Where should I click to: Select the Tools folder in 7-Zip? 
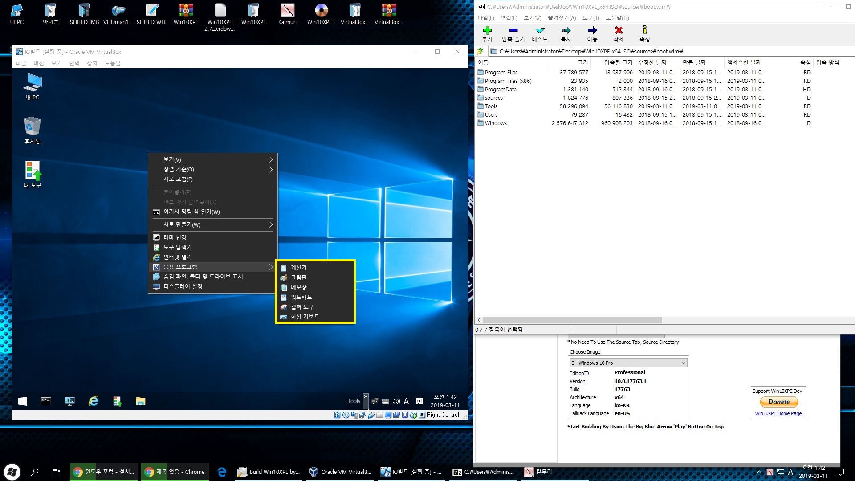point(491,106)
